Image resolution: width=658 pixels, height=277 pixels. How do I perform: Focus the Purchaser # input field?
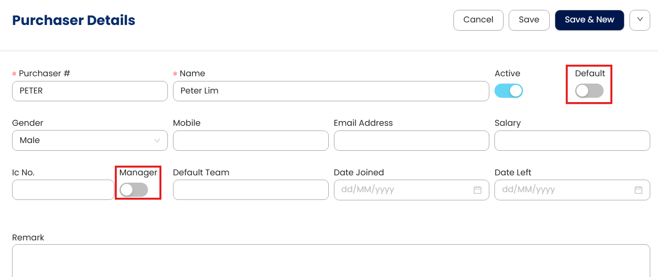[x=90, y=91]
